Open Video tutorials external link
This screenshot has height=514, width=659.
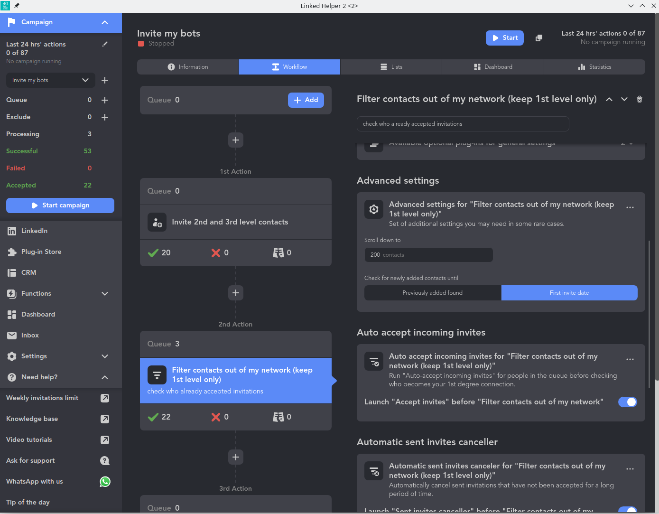click(x=105, y=440)
